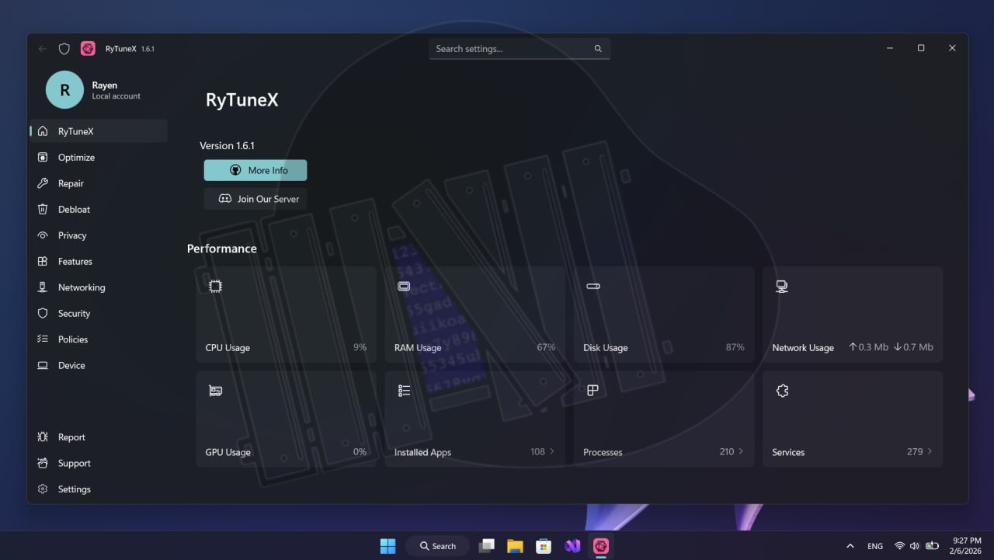Viewport: 994px width, 560px height.
Task: Click the Report bug icon
Action: coord(43,437)
